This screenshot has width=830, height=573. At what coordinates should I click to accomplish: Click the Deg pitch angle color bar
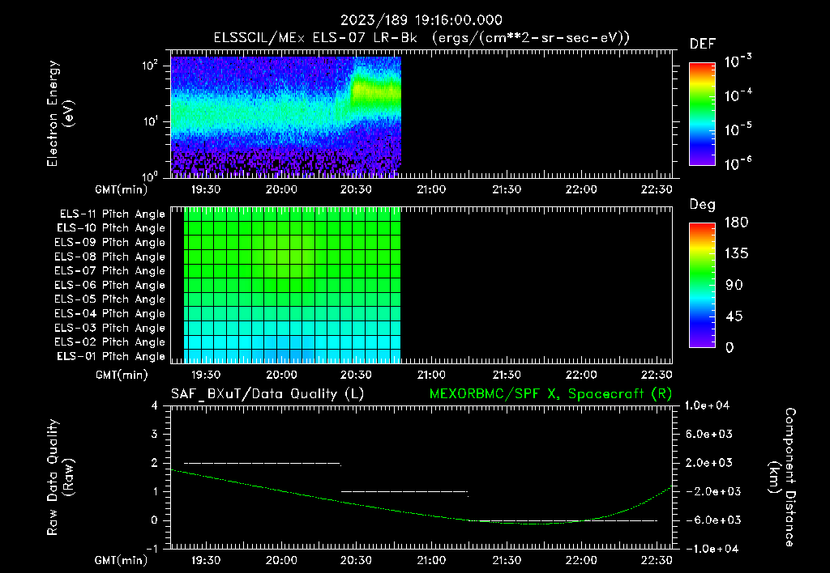[x=703, y=286]
